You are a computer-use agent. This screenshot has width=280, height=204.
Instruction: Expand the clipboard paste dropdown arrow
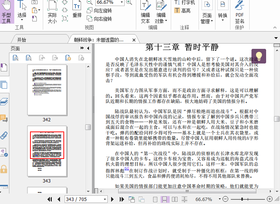39,10
